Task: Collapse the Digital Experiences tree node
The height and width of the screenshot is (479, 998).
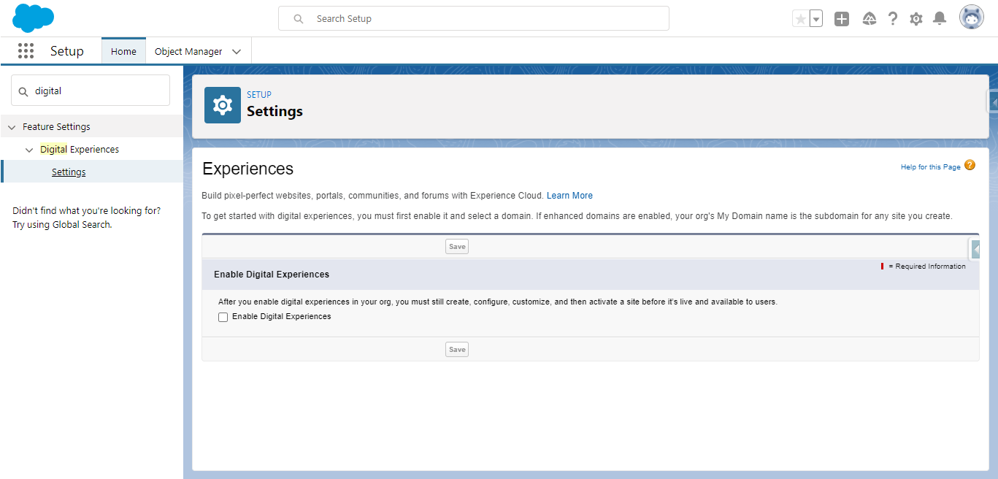Action: tap(29, 150)
